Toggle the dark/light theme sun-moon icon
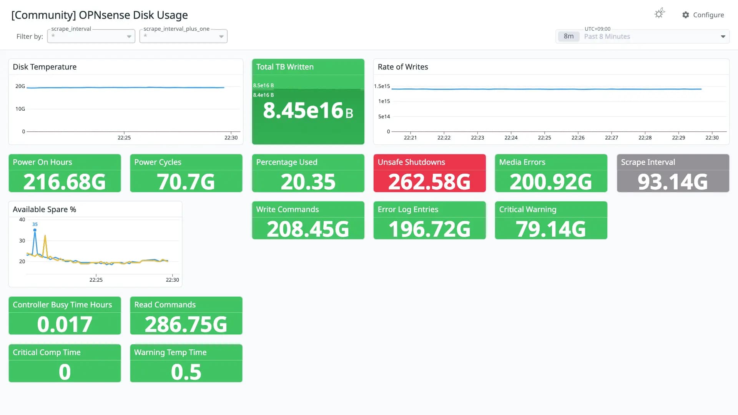Screen dimensions: 738x415 (x=660, y=14)
